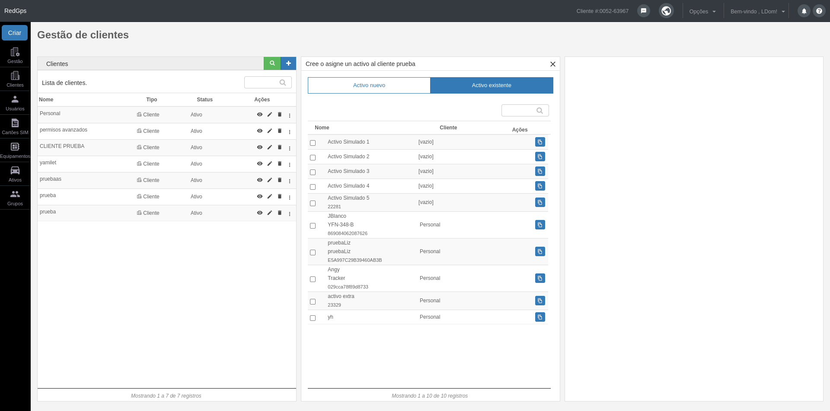The width and height of the screenshot is (830, 411).
Task: Open Cartões SIM in the sidebar
Action: [15, 126]
